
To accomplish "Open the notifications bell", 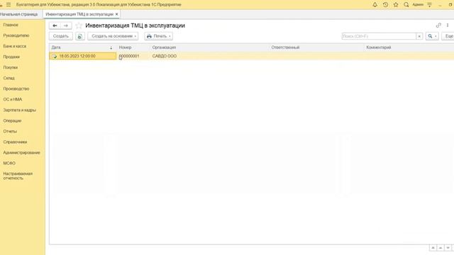I will click(x=375, y=5).
